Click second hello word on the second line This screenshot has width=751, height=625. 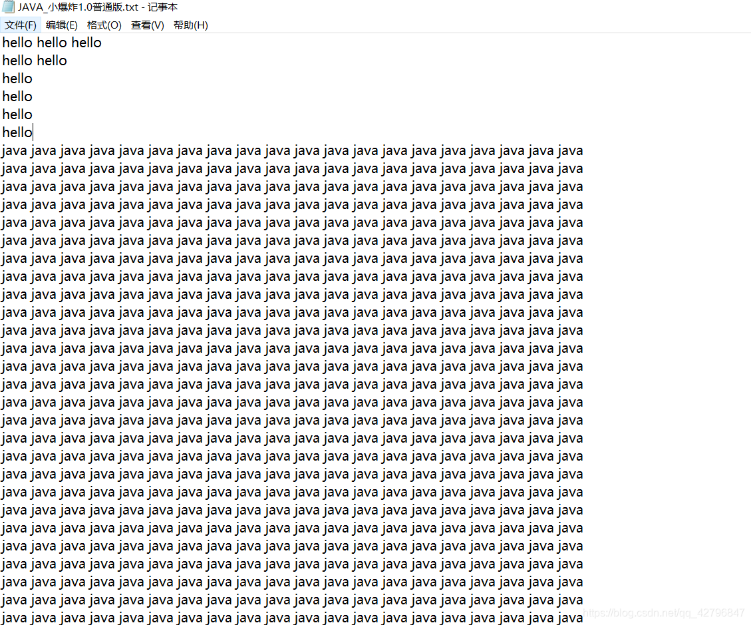(x=52, y=61)
